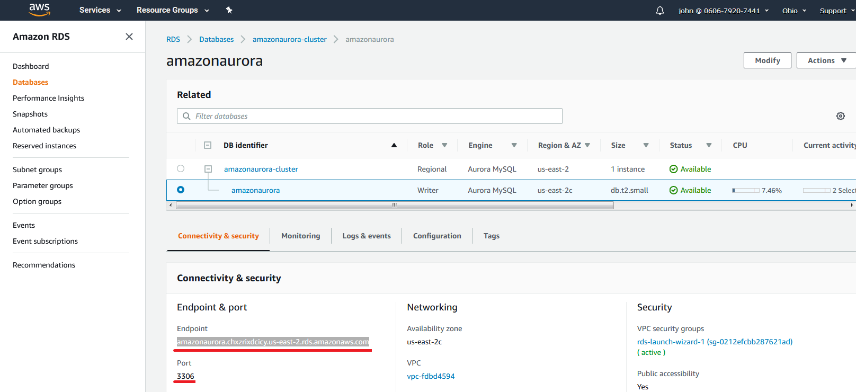Close the Amazon RDS side panel
The width and height of the screenshot is (856, 392).
click(129, 37)
